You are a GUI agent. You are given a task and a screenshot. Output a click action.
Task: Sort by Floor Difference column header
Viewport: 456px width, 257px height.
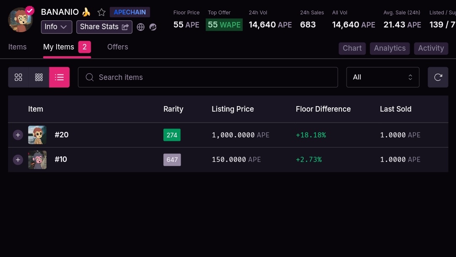pos(323,109)
